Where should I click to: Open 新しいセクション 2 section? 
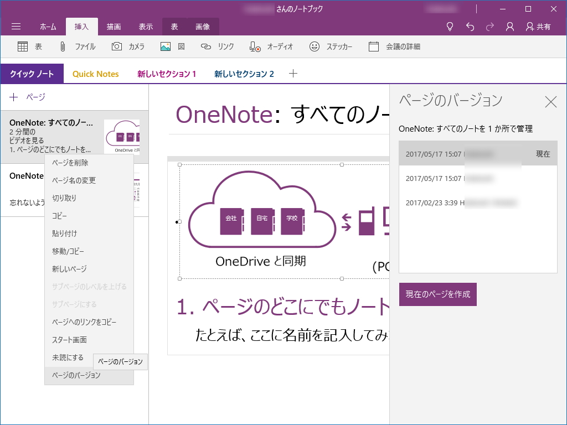coord(244,74)
